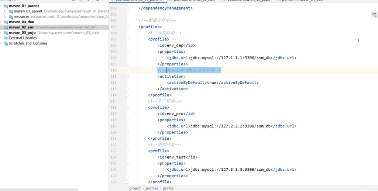The width and height of the screenshot is (378, 191).
Task: Toggle fold marker at line 111 activation
Action: (127, 77)
